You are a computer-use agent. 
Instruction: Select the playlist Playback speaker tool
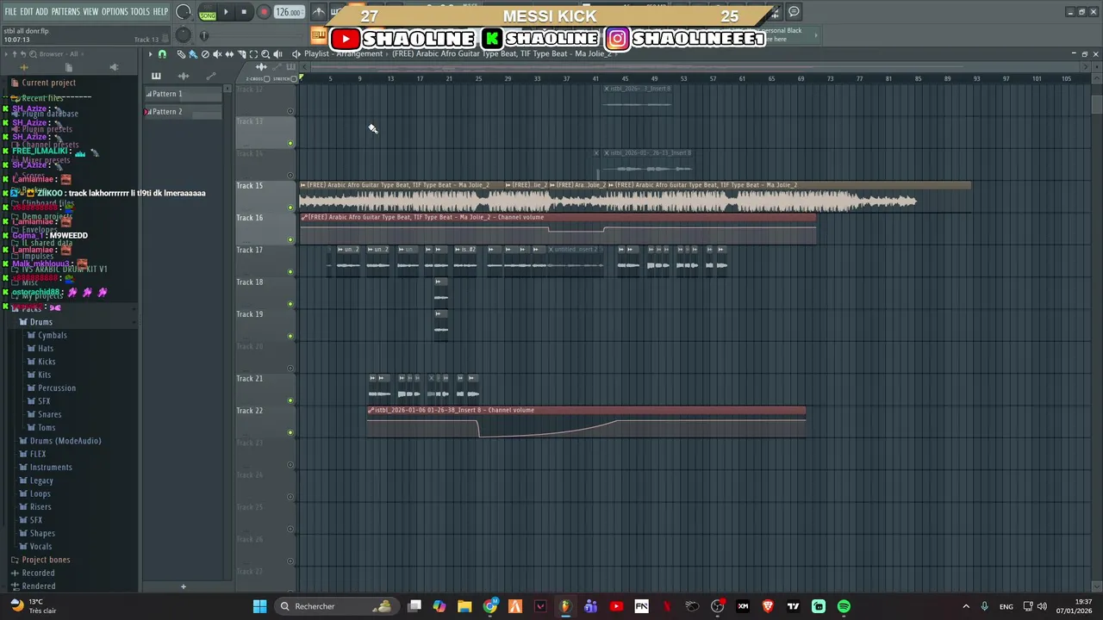pyautogui.click(x=277, y=54)
